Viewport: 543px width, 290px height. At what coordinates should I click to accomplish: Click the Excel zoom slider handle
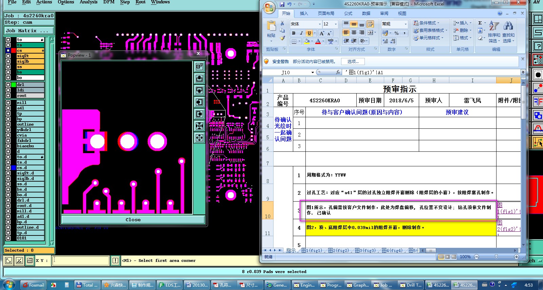coord(497,257)
